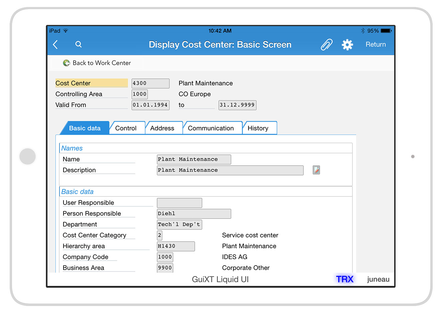The height and width of the screenshot is (316, 444).
Task: Click the empty User Responsible field
Action: [179, 203]
